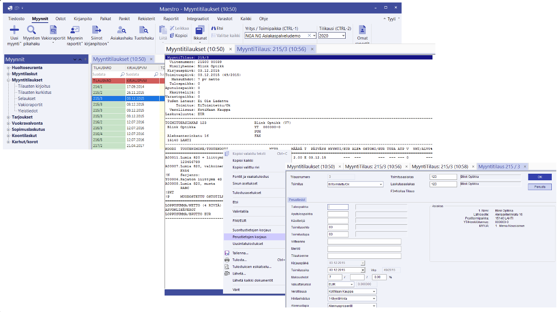This screenshot has height=312, width=560.
Task: Select order row 217/2 in the table
Action: tap(108, 146)
